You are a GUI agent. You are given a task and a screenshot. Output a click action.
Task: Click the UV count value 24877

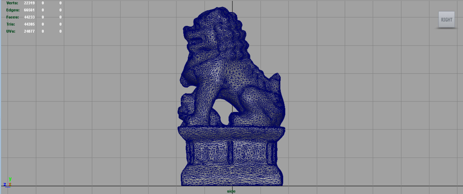(29, 31)
